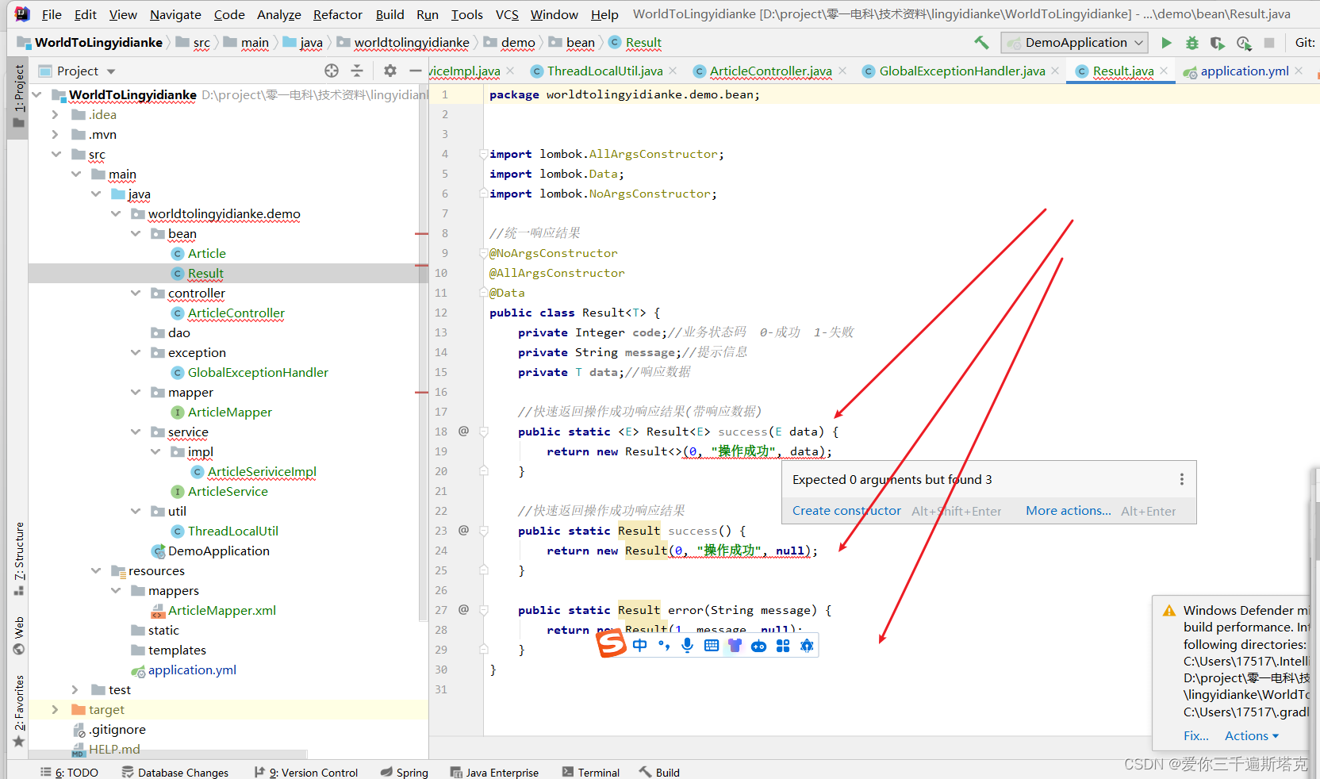Run the DemoApplication configuration
This screenshot has width=1320, height=779.
pos(1167,43)
